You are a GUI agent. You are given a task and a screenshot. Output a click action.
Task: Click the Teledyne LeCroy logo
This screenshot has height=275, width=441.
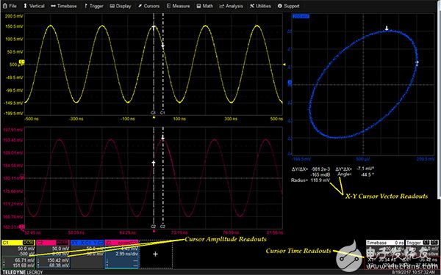(x=23, y=272)
